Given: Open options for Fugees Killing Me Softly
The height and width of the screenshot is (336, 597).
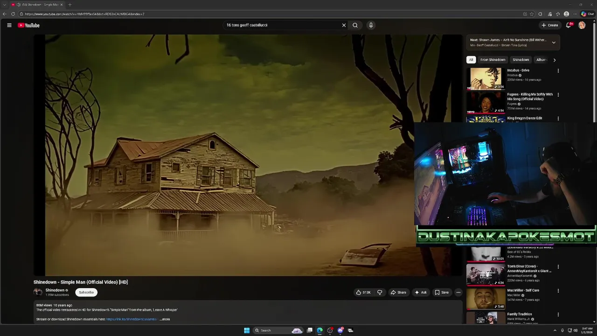Looking at the screenshot, I should [x=558, y=95].
